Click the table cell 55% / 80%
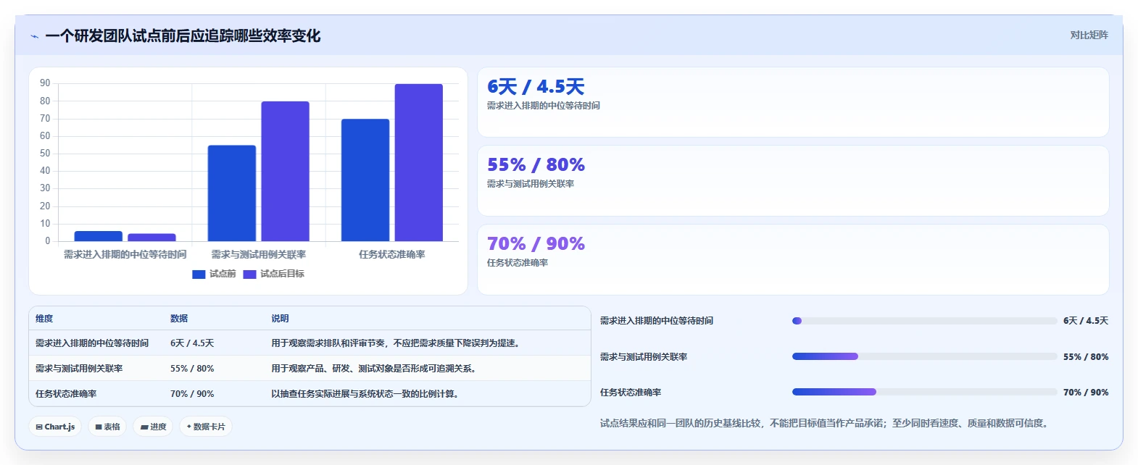 click(192, 369)
